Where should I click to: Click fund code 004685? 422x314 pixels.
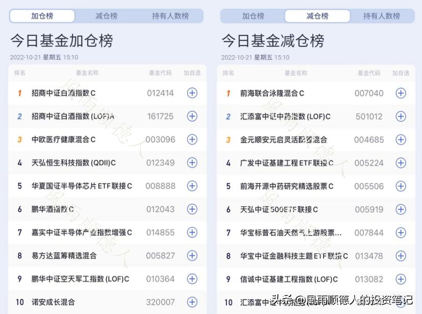[x=369, y=140]
